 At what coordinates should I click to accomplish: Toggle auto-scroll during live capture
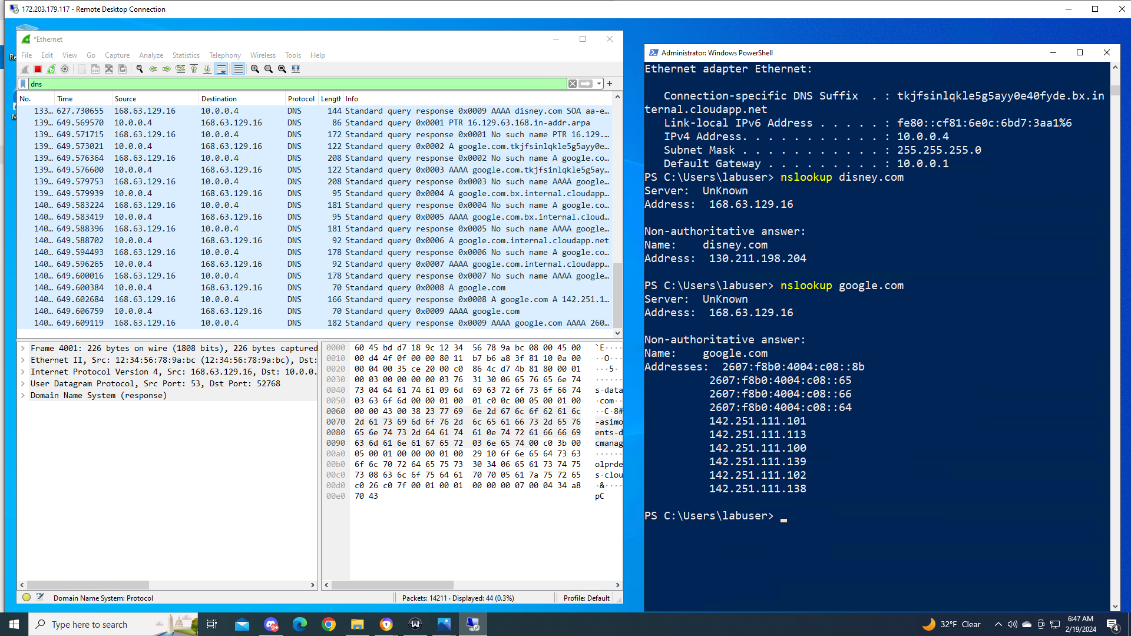221,69
